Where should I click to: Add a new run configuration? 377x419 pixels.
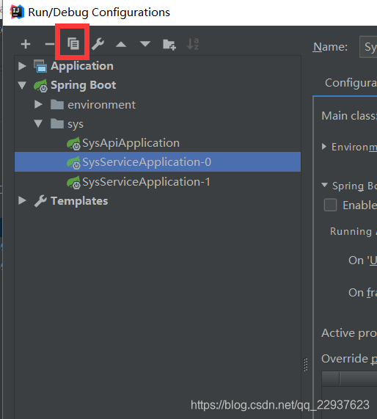(x=26, y=44)
